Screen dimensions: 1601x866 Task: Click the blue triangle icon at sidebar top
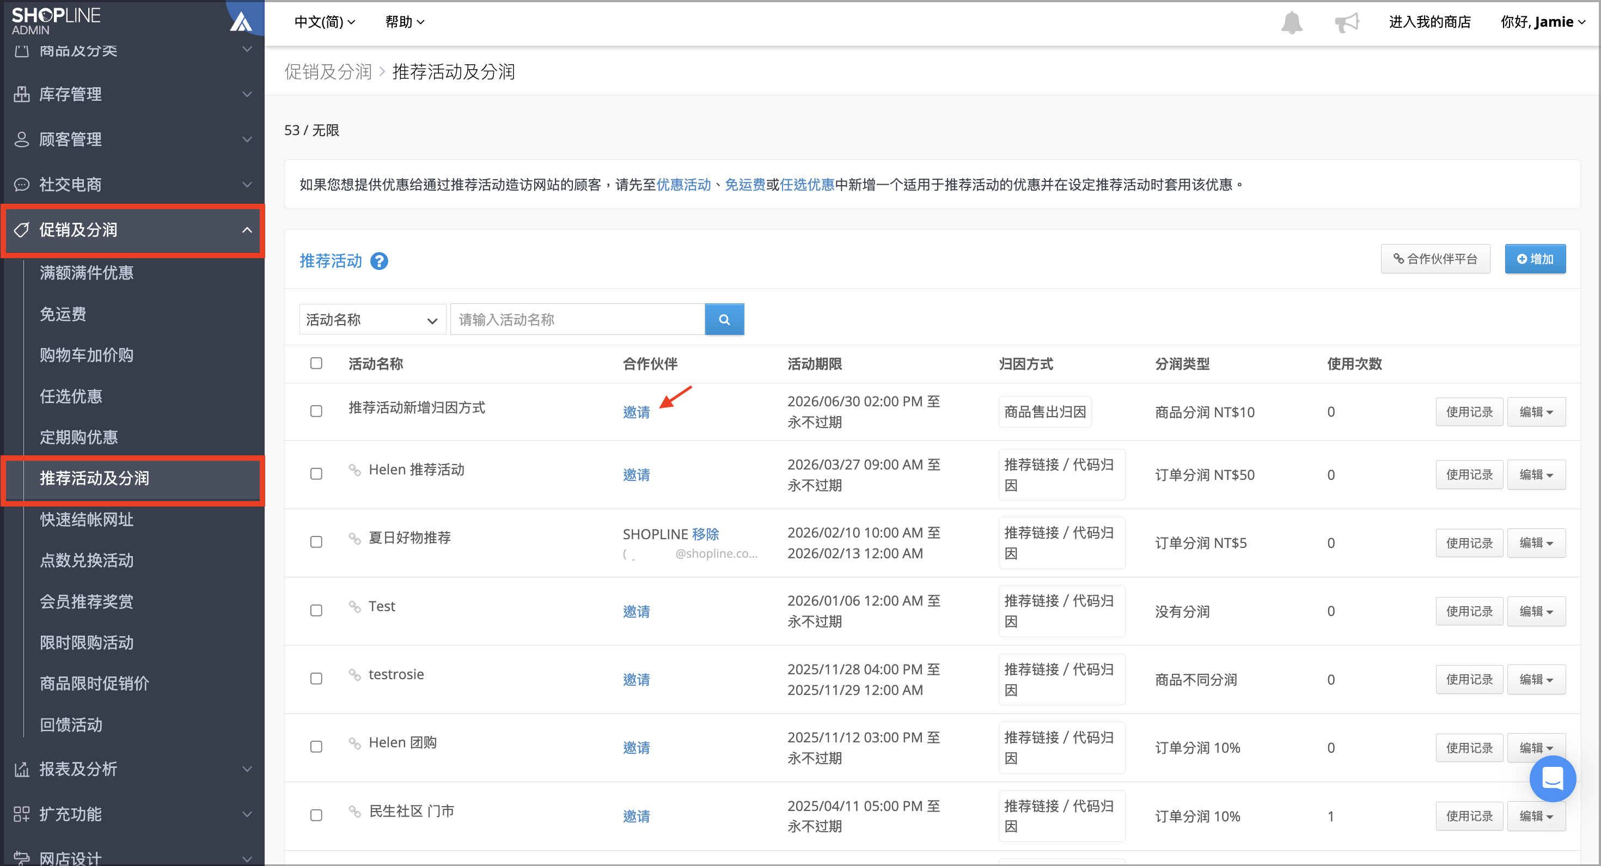tap(241, 22)
